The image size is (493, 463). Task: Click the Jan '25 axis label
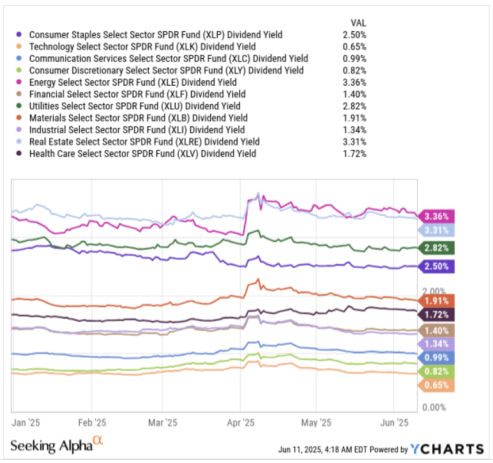tap(25, 423)
